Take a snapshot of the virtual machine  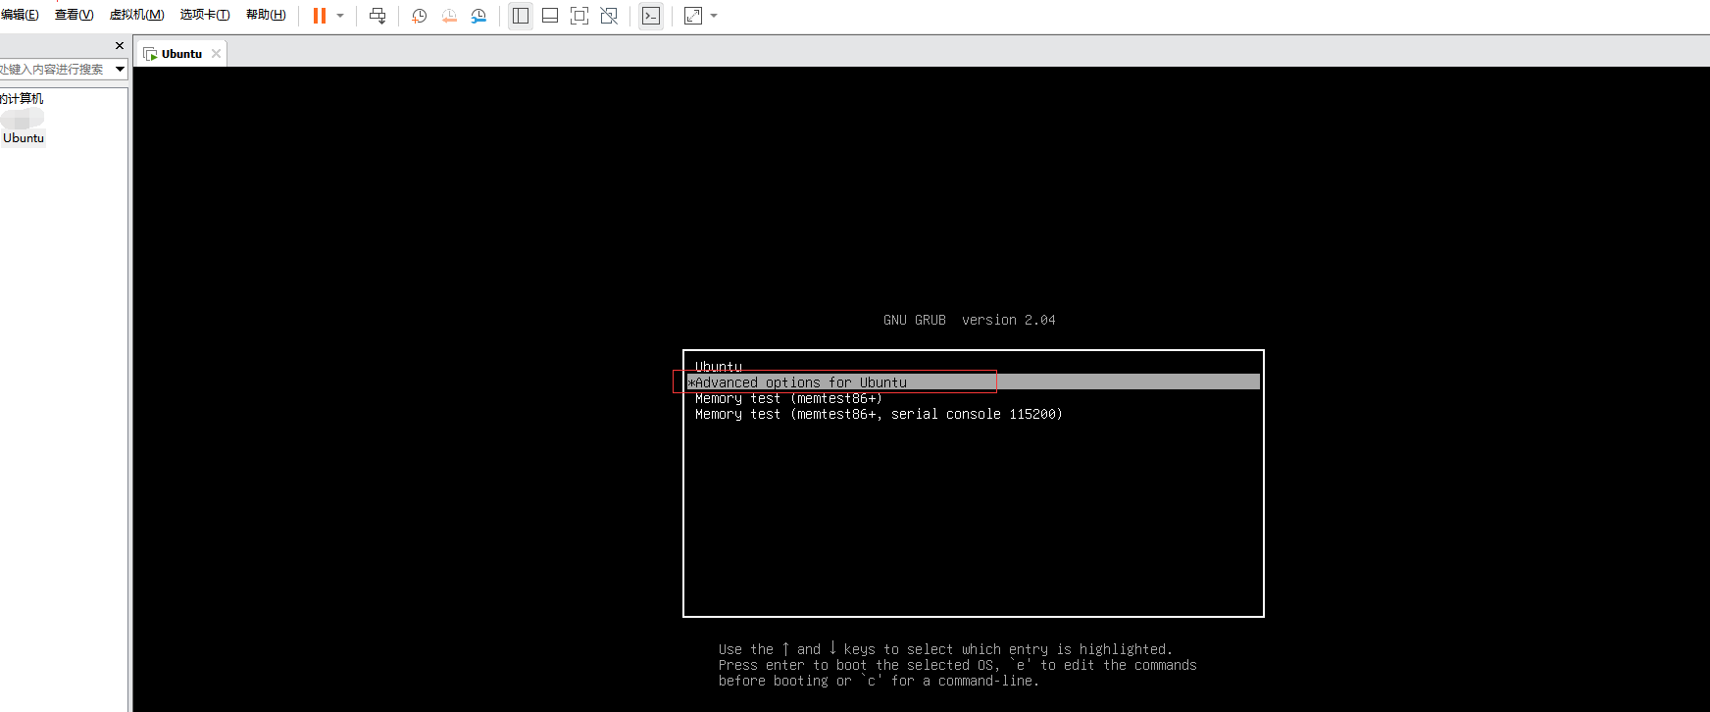420,16
